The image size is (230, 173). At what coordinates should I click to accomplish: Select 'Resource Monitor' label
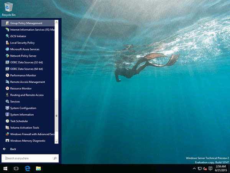[21, 88]
